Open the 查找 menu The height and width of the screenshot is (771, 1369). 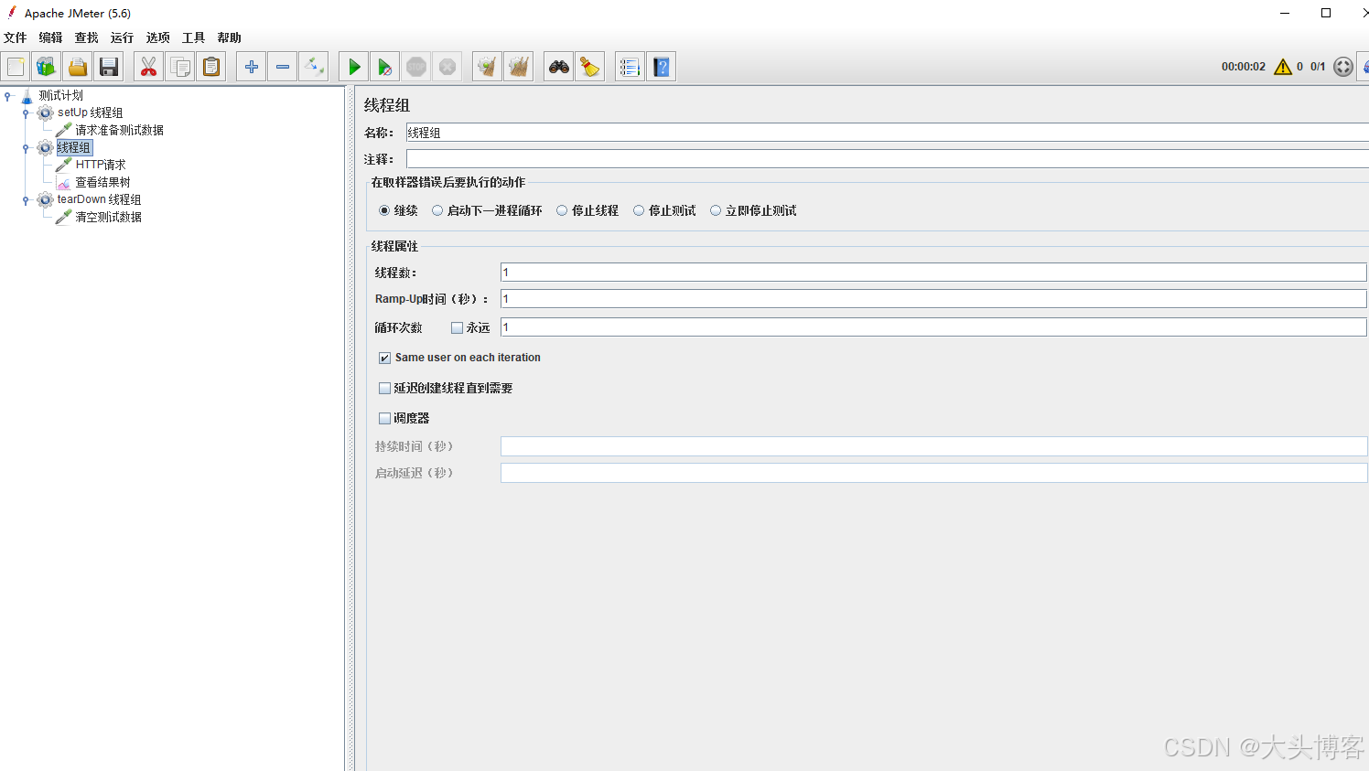pos(87,37)
